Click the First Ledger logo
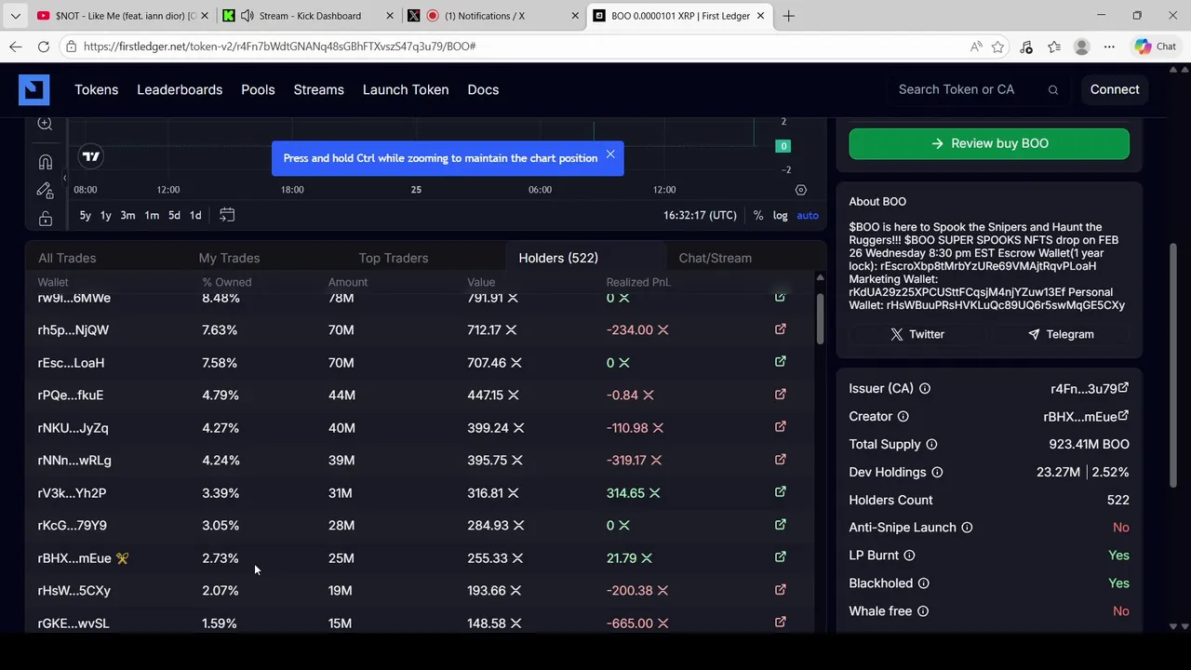This screenshot has height=670, width=1191. tap(33, 89)
